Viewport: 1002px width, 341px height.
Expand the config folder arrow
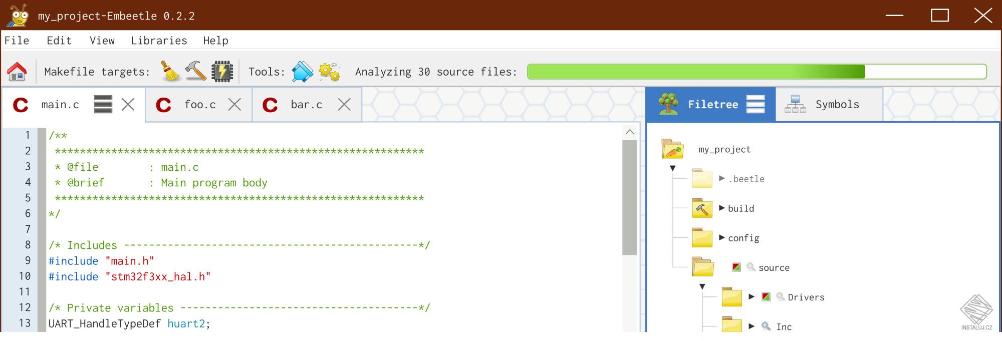pyautogui.click(x=721, y=237)
